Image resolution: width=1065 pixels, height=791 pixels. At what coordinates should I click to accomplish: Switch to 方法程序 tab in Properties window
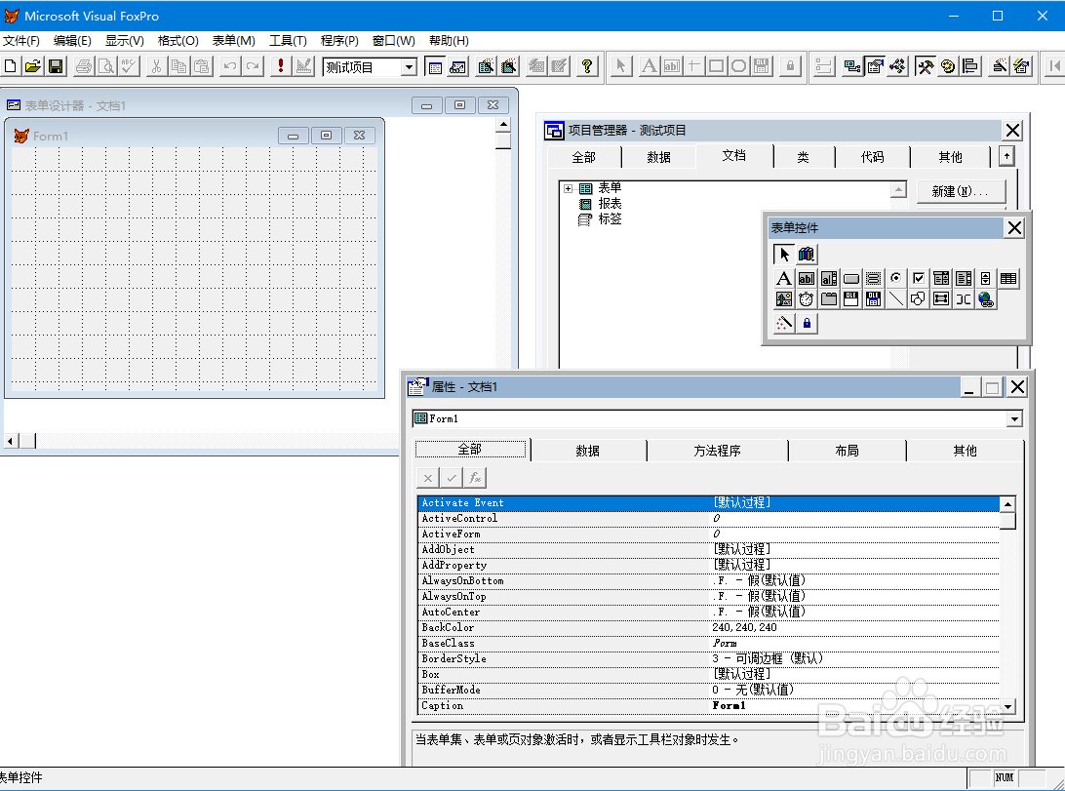(717, 451)
